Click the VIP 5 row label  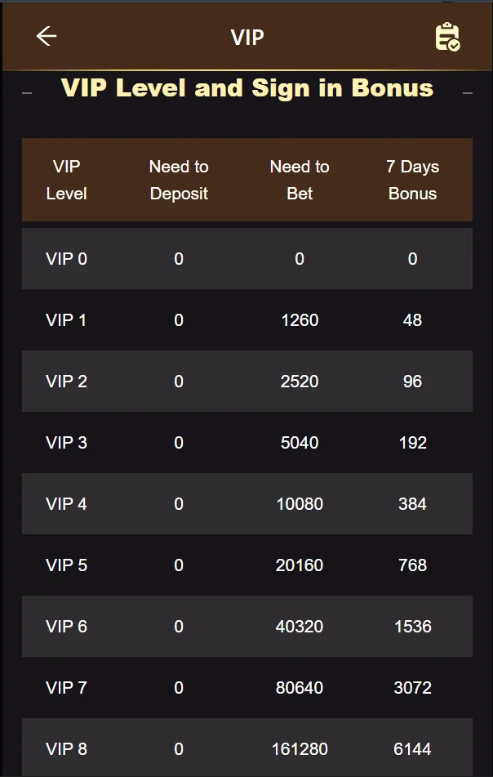(x=66, y=565)
